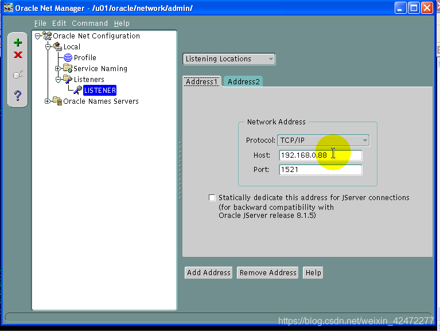Select the Oracle Names Servers tree item
The height and width of the screenshot is (332, 440).
[101, 101]
